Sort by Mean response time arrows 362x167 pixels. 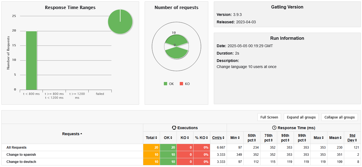(x=341, y=138)
